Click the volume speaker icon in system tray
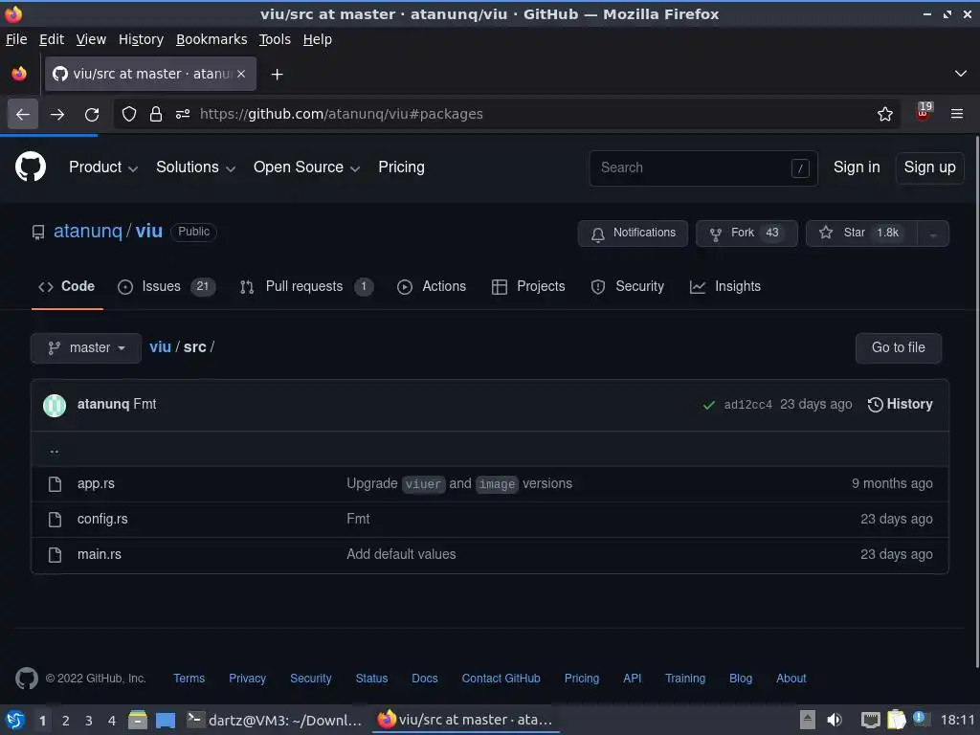980x735 pixels. point(835,720)
